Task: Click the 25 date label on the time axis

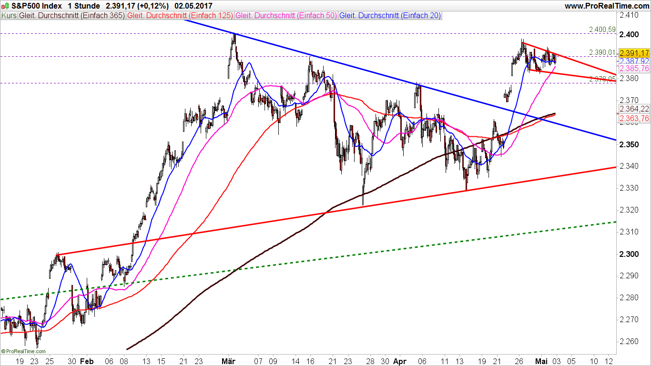Action: click(50, 361)
